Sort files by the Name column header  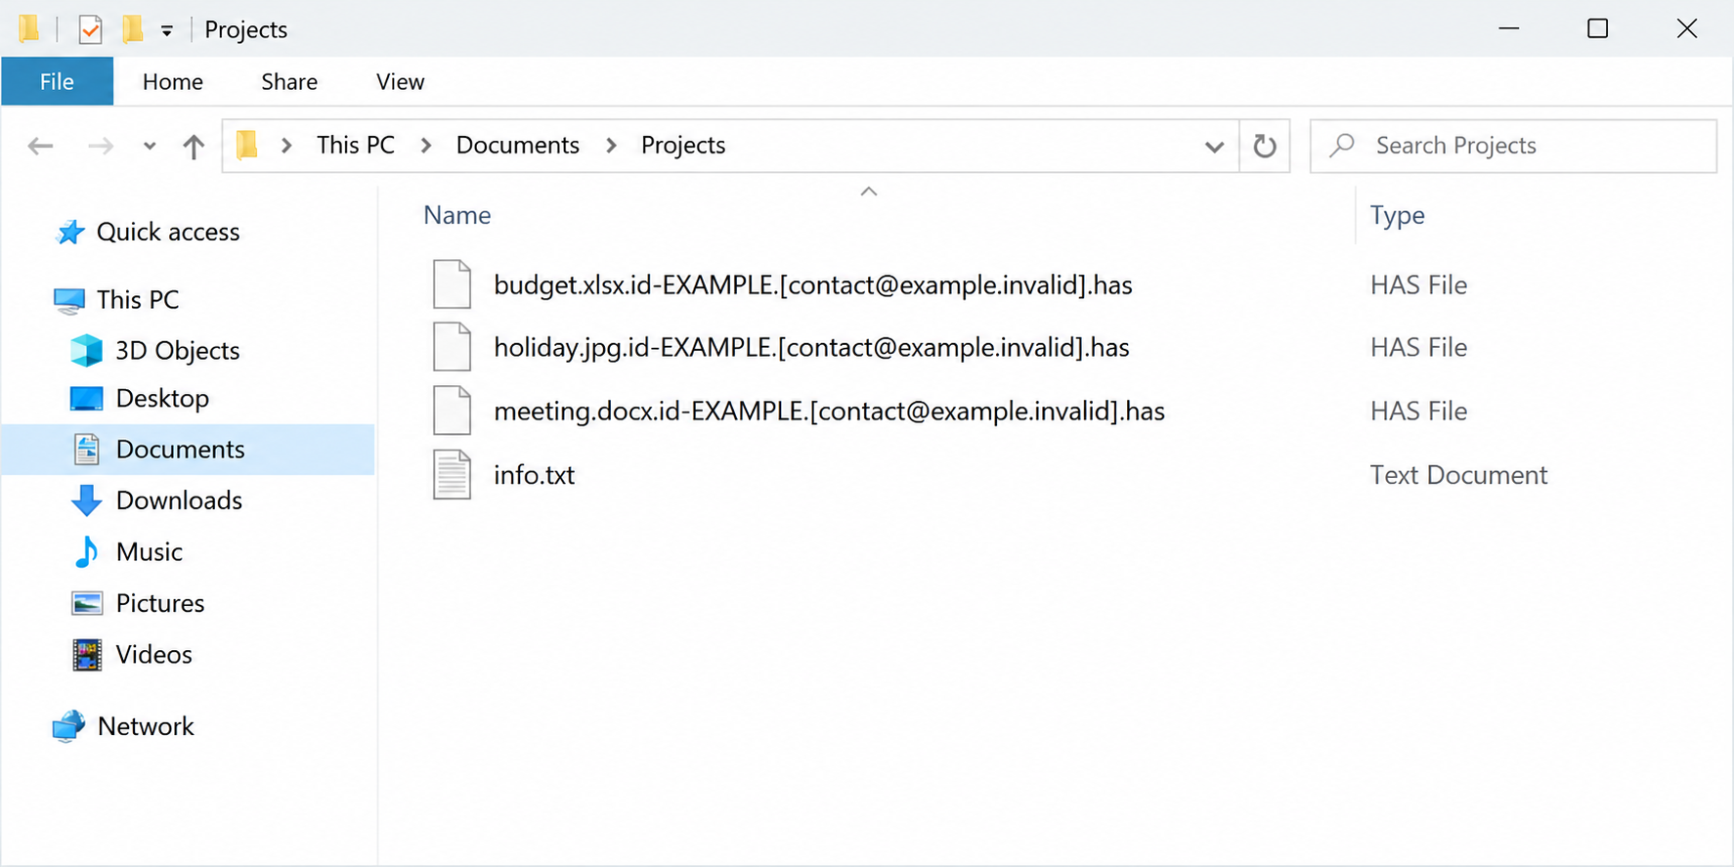click(x=457, y=215)
